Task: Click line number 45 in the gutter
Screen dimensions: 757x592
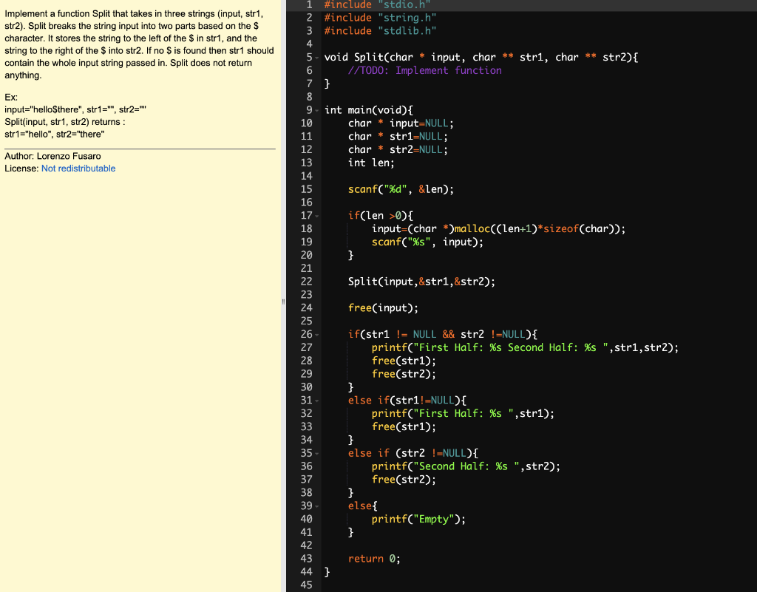Action: [x=307, y=585]
